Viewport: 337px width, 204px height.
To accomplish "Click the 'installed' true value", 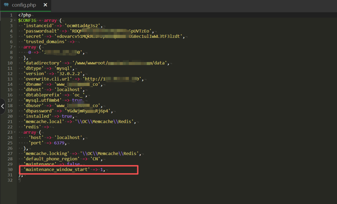I will click(66, 116).
